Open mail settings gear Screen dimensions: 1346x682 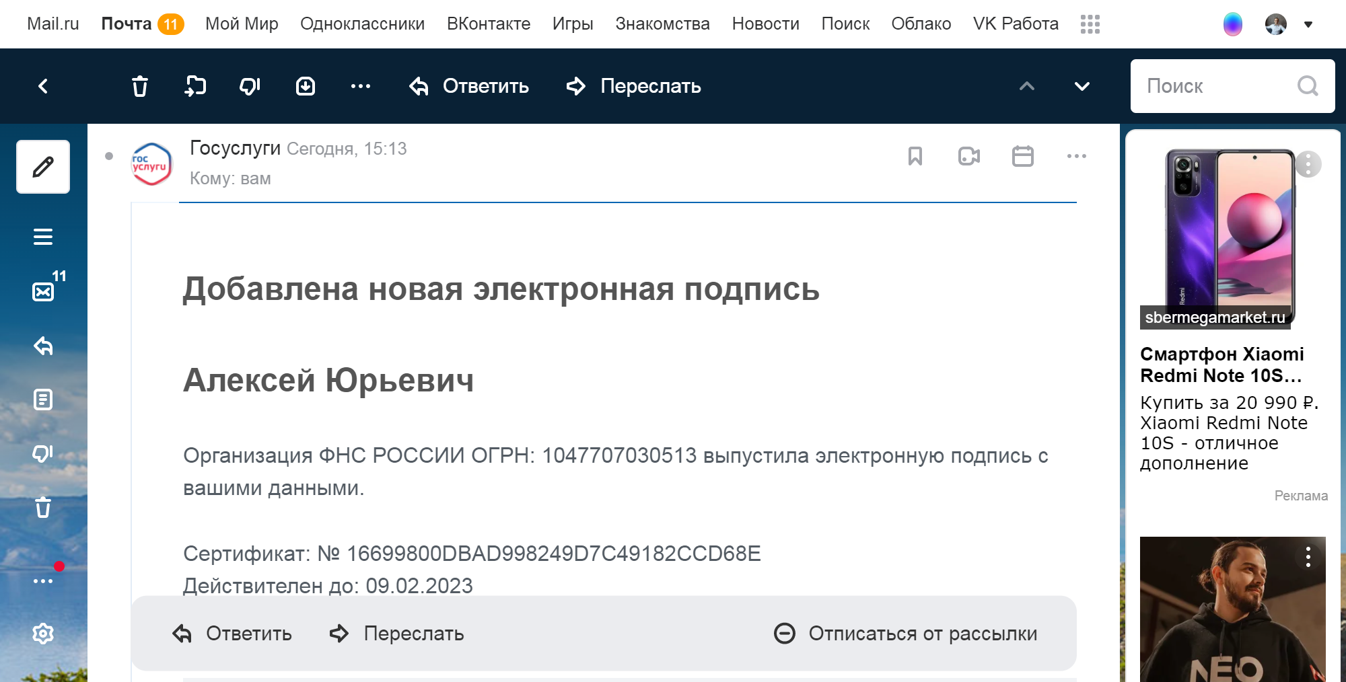pos(43,634)
